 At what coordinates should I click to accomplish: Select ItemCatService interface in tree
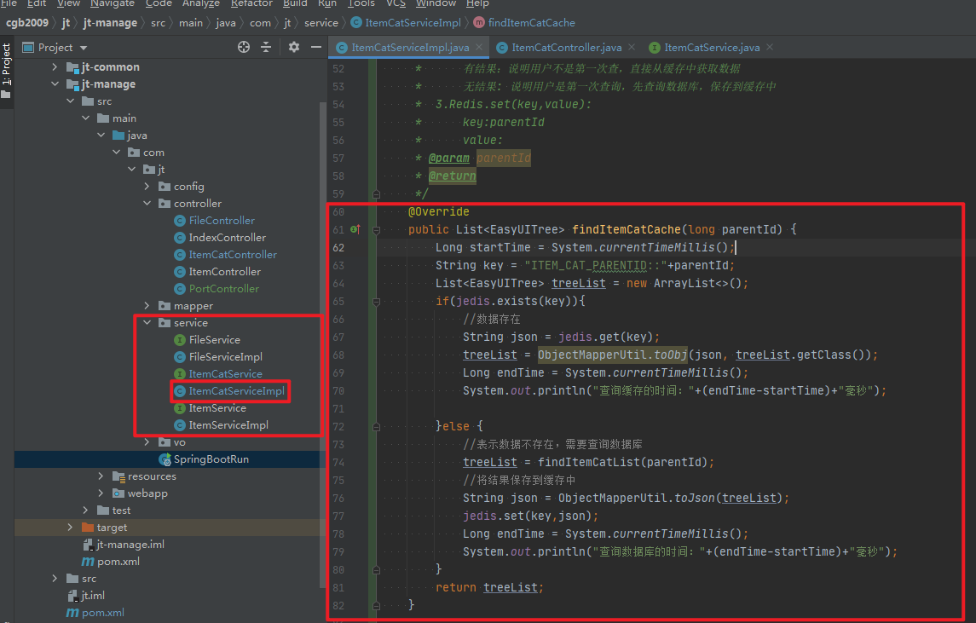(x=225, y=374)
